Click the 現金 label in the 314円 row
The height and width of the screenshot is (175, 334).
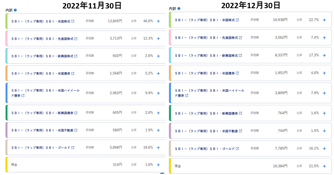click(14, 165)
